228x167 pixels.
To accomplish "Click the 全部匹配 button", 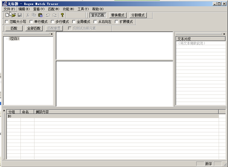I will pos(34,28).
